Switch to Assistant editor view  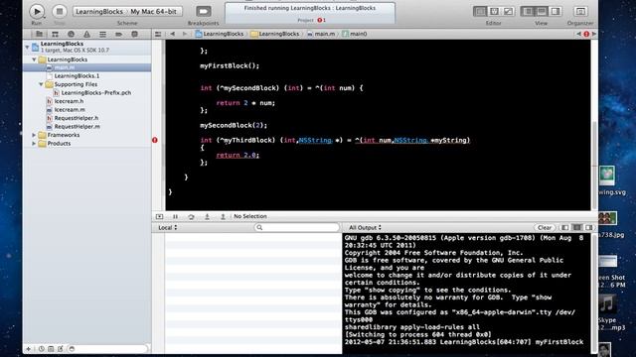tap(494, 11)
